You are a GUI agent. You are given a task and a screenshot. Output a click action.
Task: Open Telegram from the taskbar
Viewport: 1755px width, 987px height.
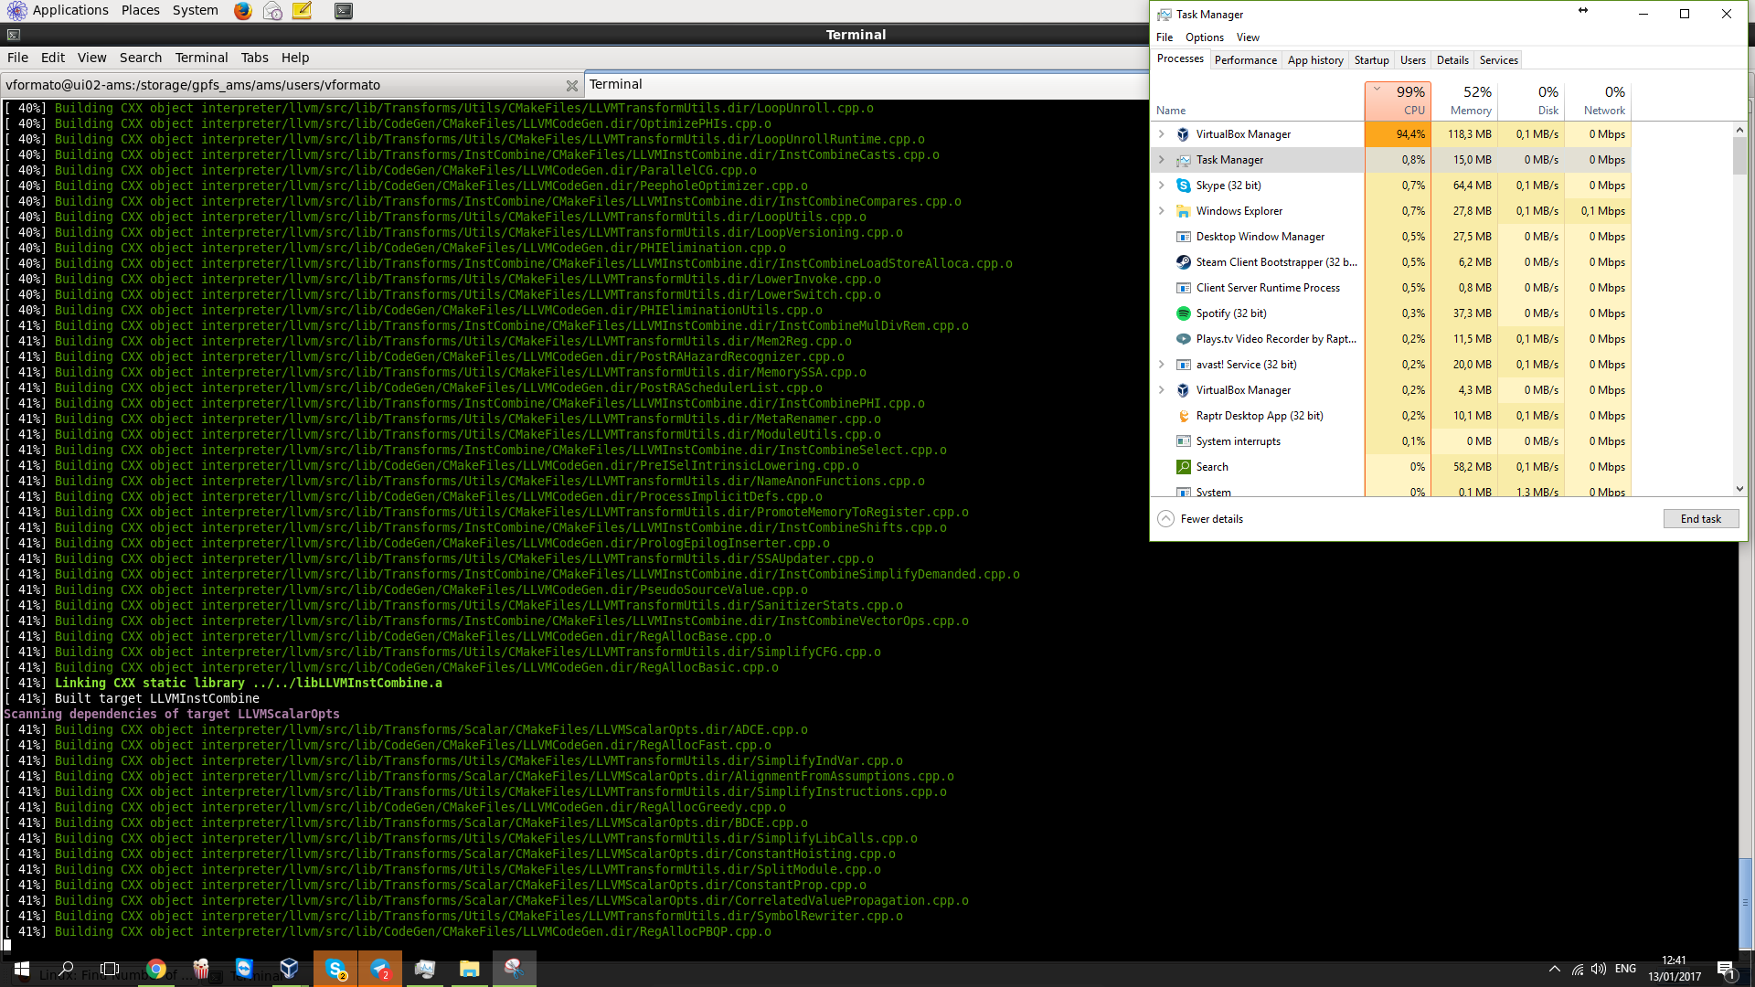pyautogui.click(x=380, y=969)
